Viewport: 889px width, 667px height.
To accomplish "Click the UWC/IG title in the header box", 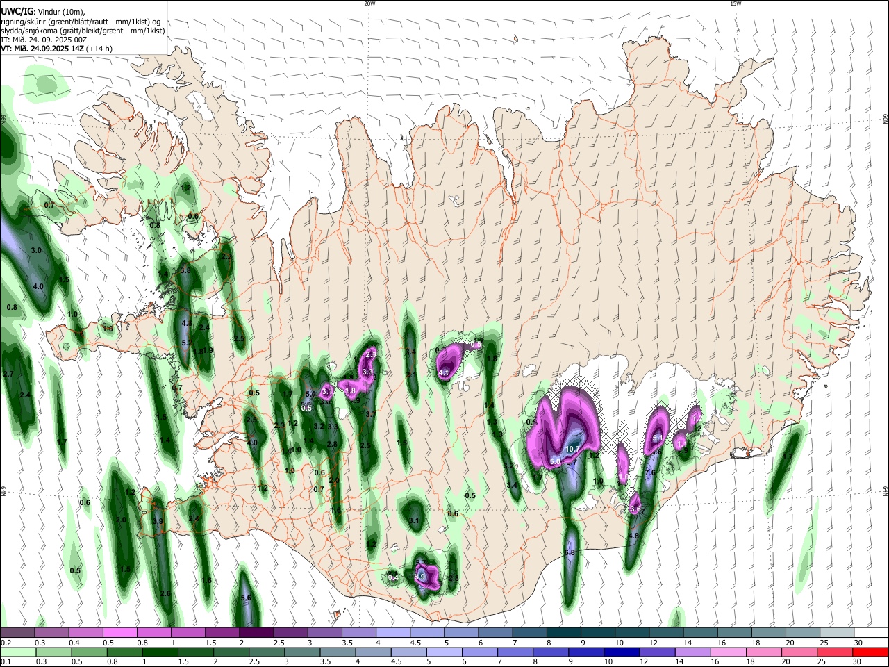I will pyautogui.click(x=17, y=12).
